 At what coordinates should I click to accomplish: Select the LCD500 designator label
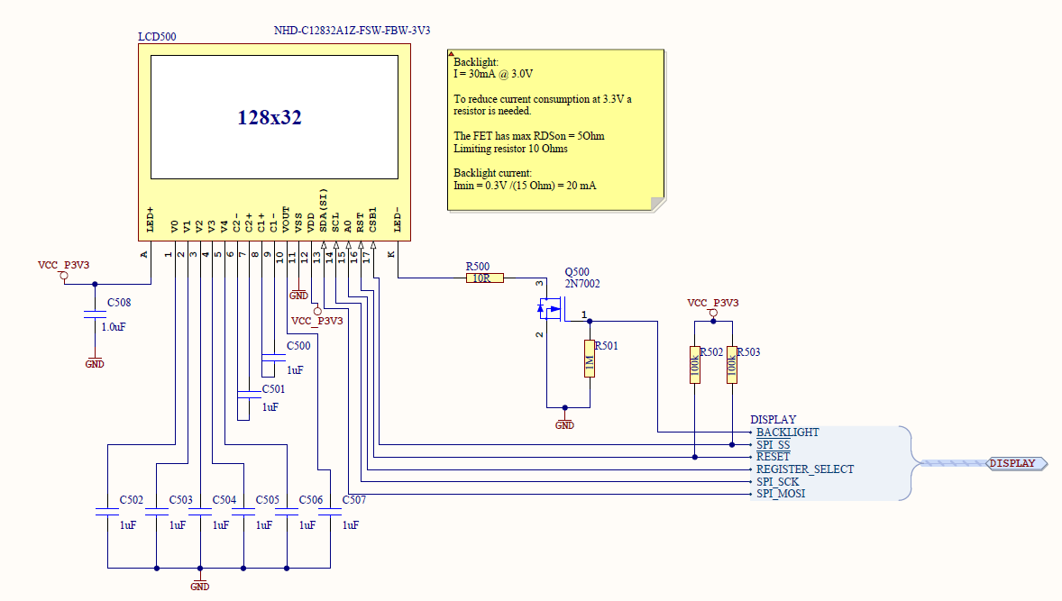[x=157, y=37]
